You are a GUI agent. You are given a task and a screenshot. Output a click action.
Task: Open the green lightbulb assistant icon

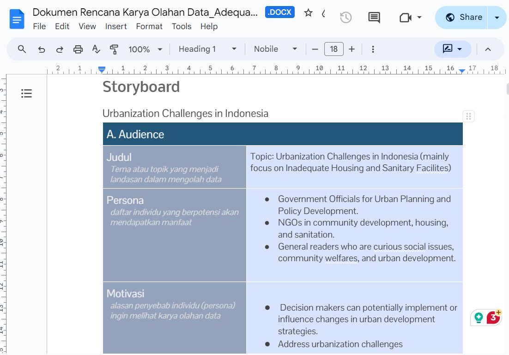click(479, 317)
